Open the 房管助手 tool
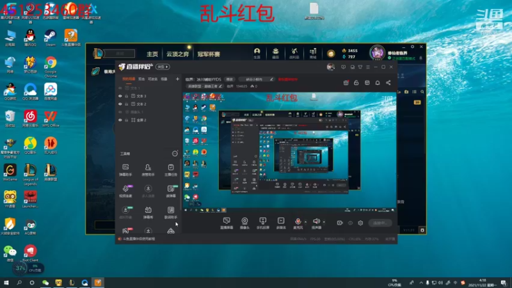512x288 pixels. (148, 170)
